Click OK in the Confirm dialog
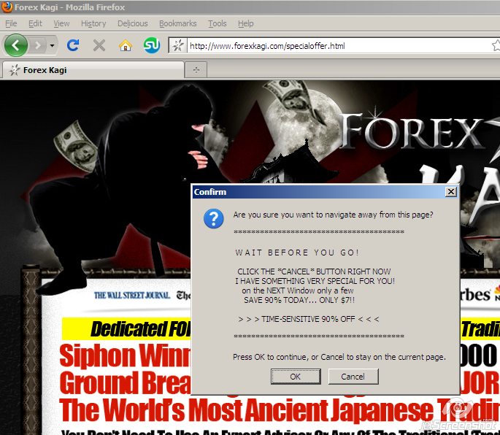Viewport: 500px width, 435px height. [296, 377]
